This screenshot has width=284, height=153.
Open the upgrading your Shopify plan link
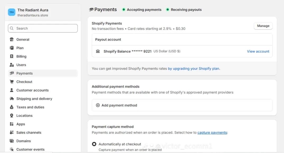tap(194, 68)
